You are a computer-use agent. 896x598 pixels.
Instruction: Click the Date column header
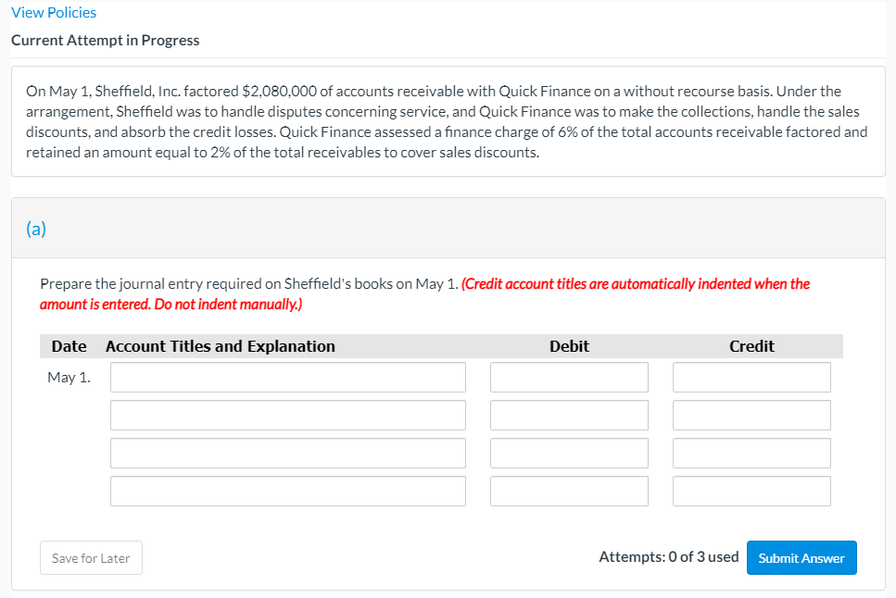coord(69,346)
